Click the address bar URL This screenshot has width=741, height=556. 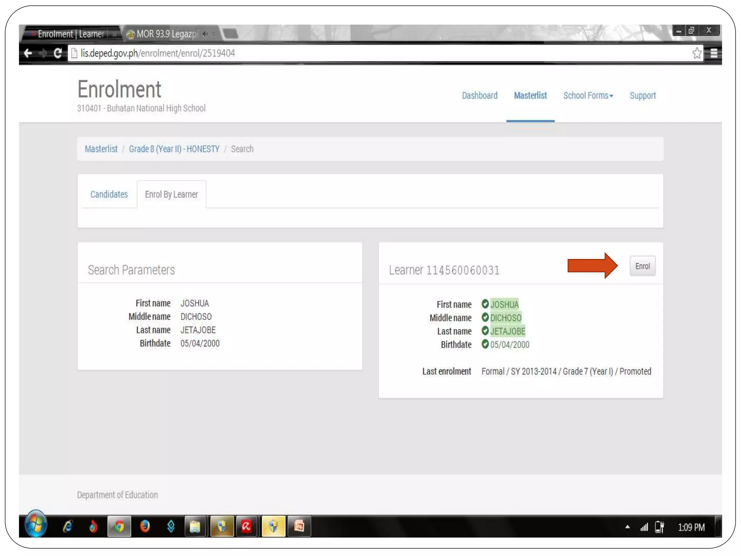click(158, 53)
